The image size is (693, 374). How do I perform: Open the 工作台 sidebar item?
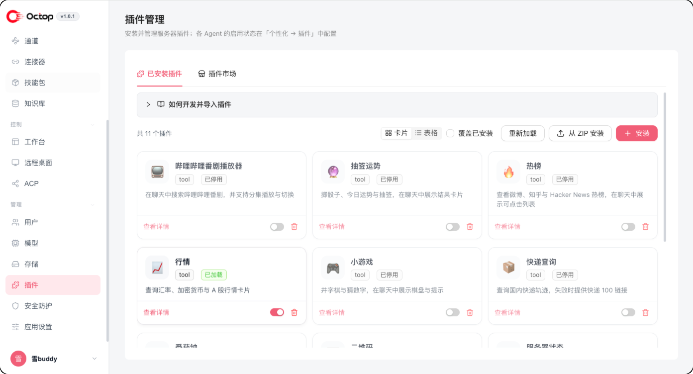coord(53,142)
